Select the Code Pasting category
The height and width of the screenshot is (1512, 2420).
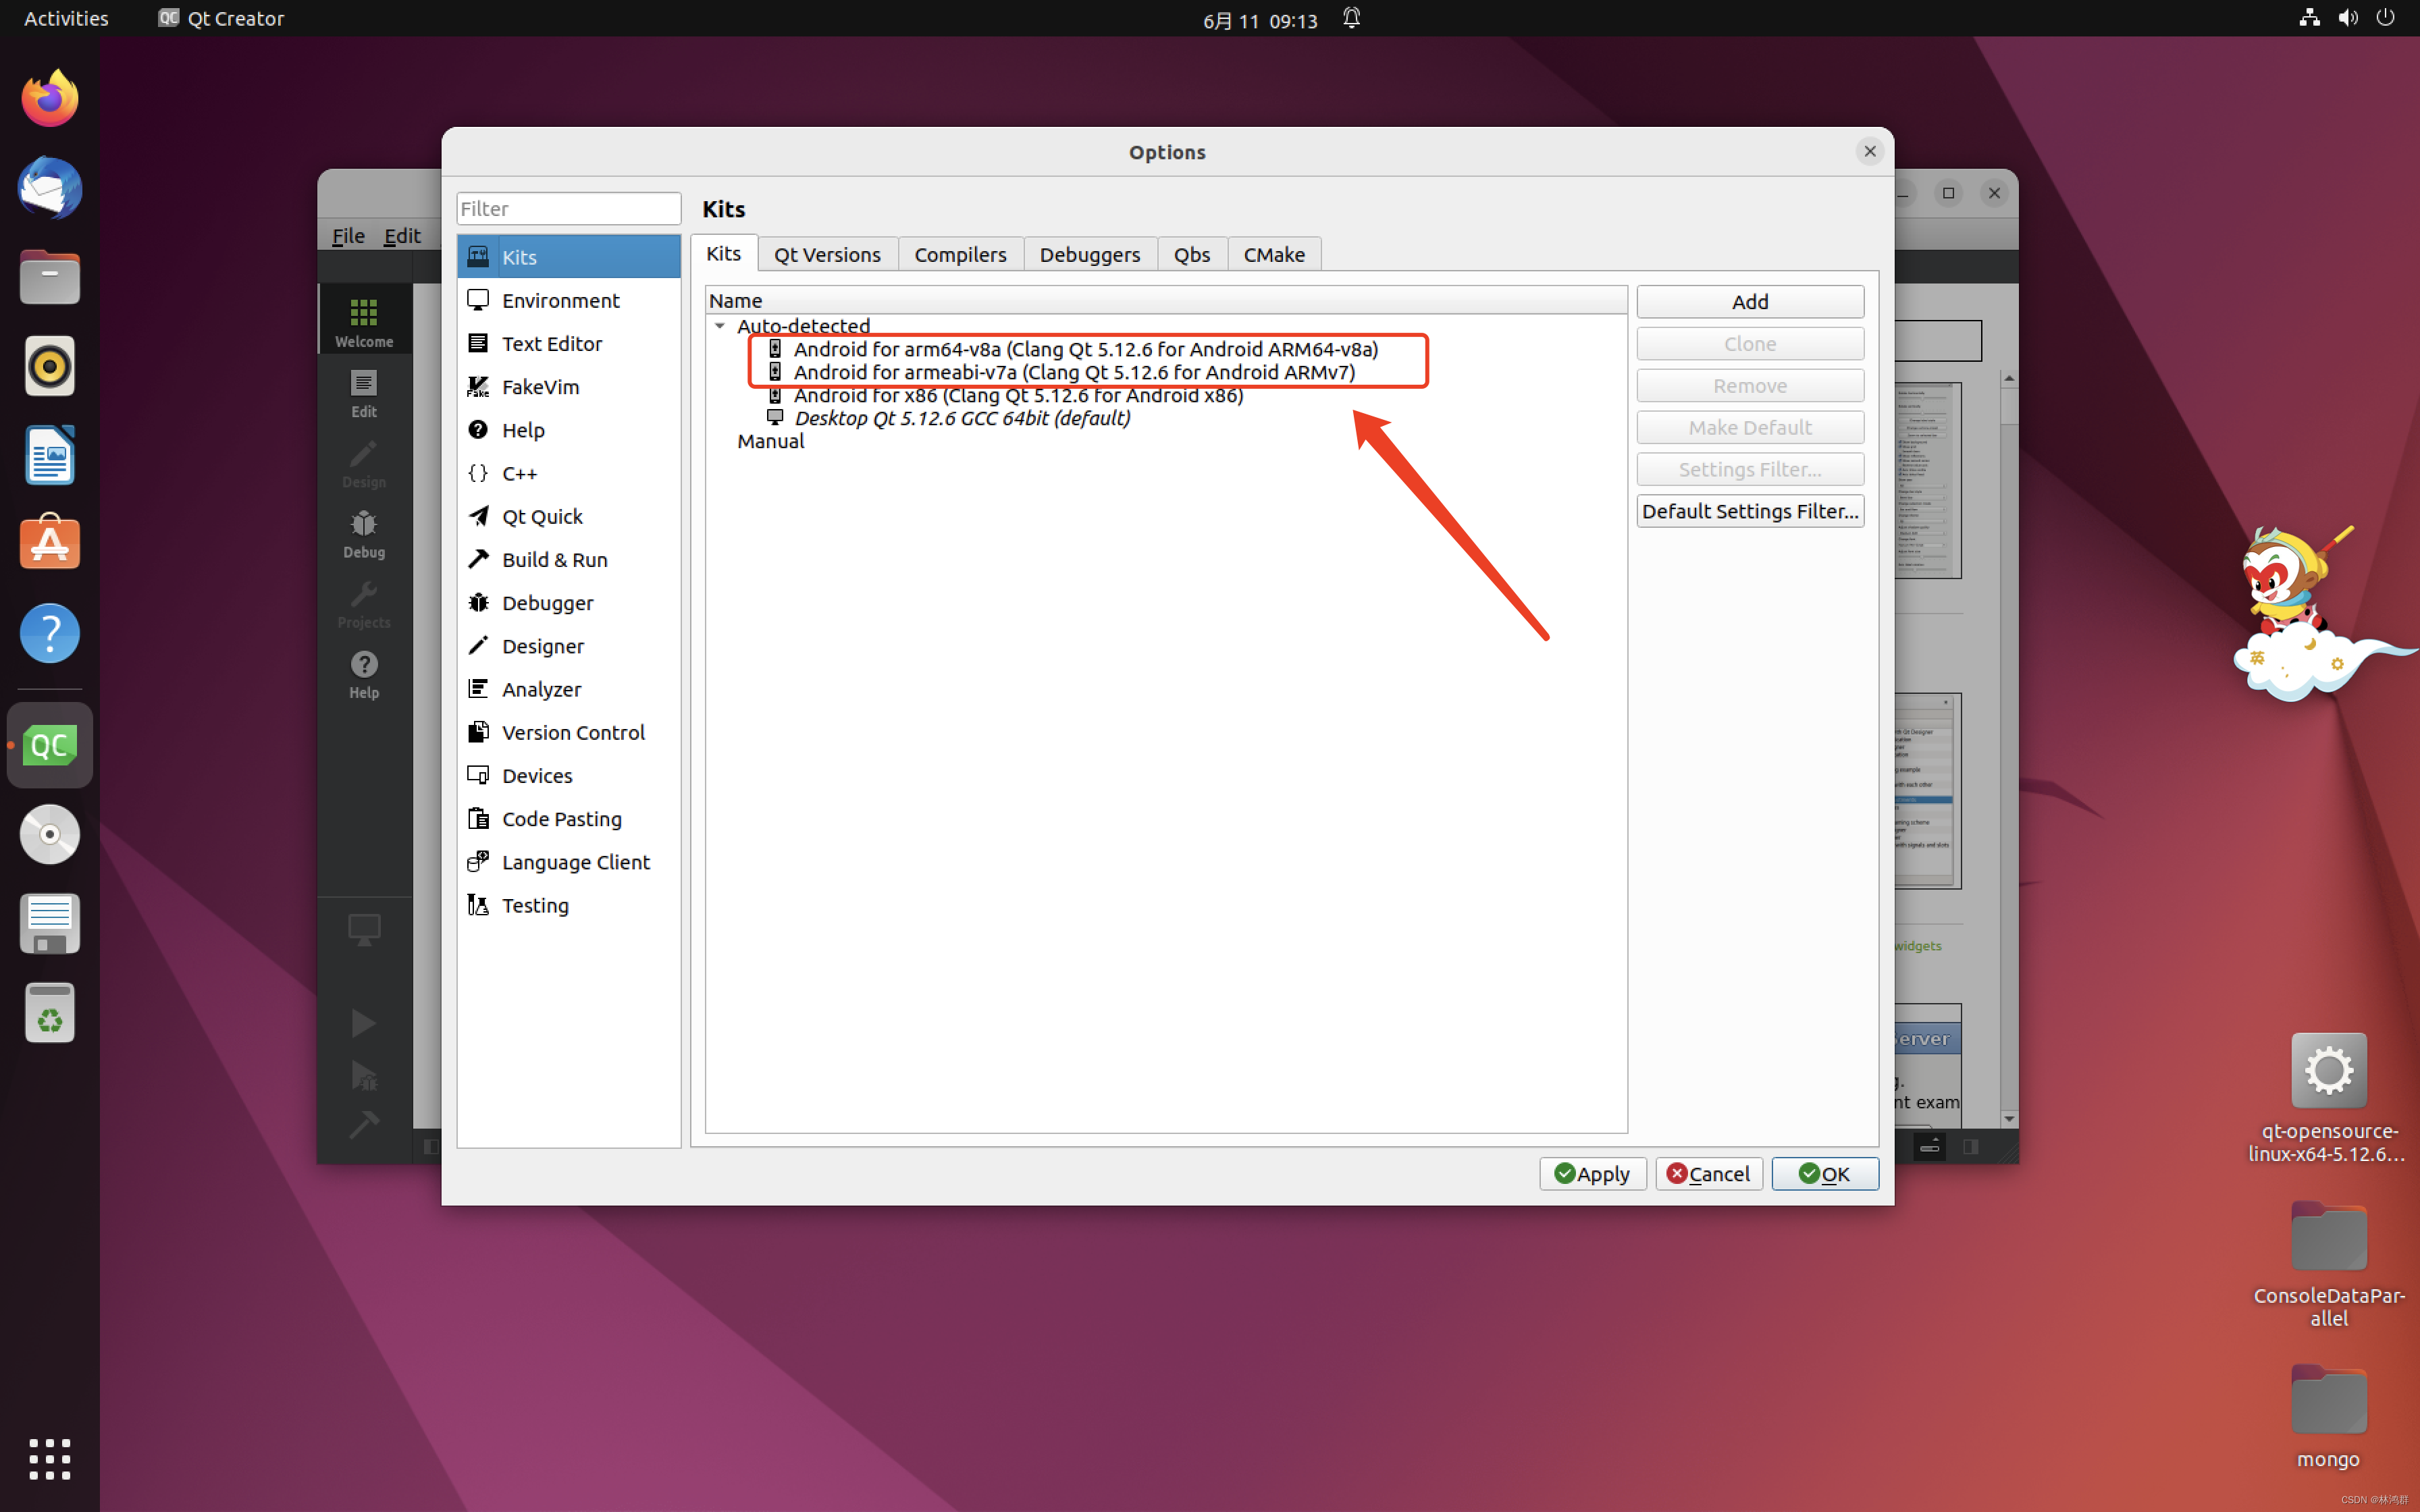561,819
